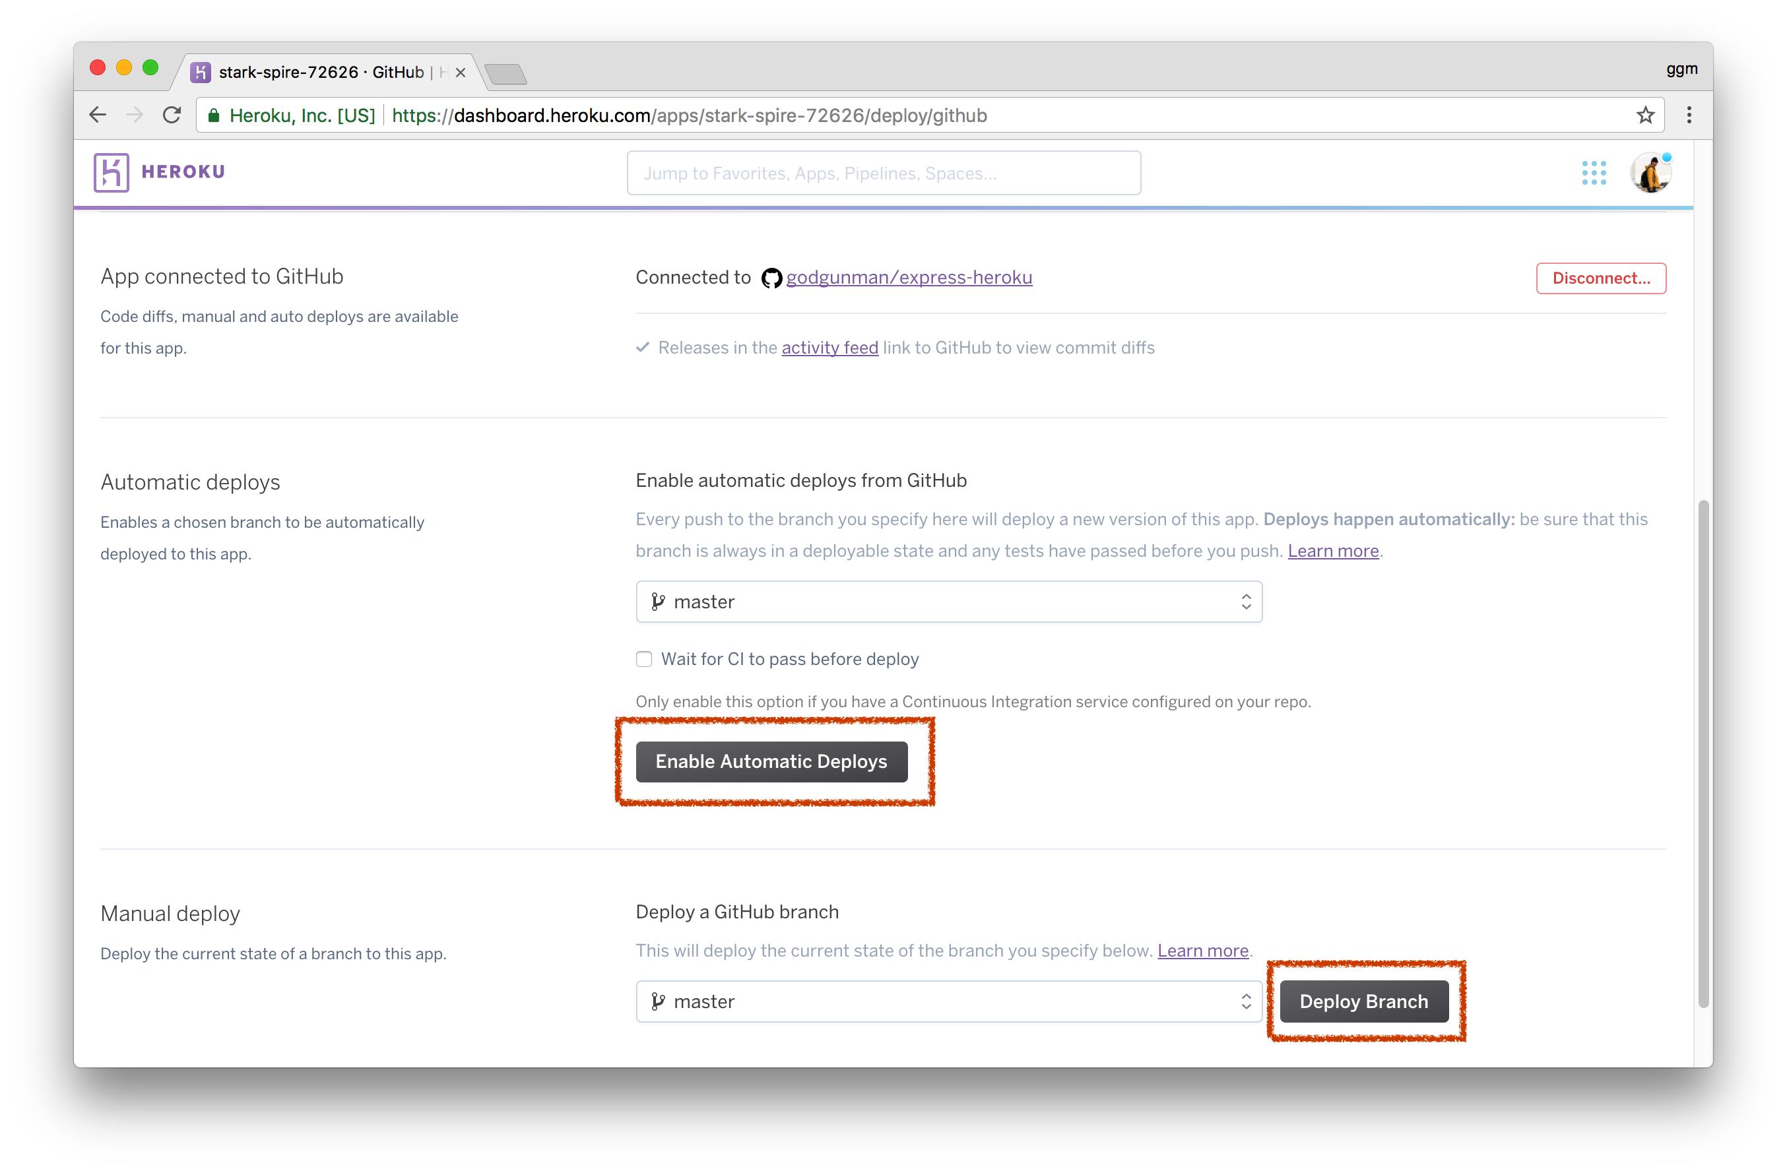Expand automatic deploys master branch dropdown
This screenshot has width=1787, height=1173.
948,602
